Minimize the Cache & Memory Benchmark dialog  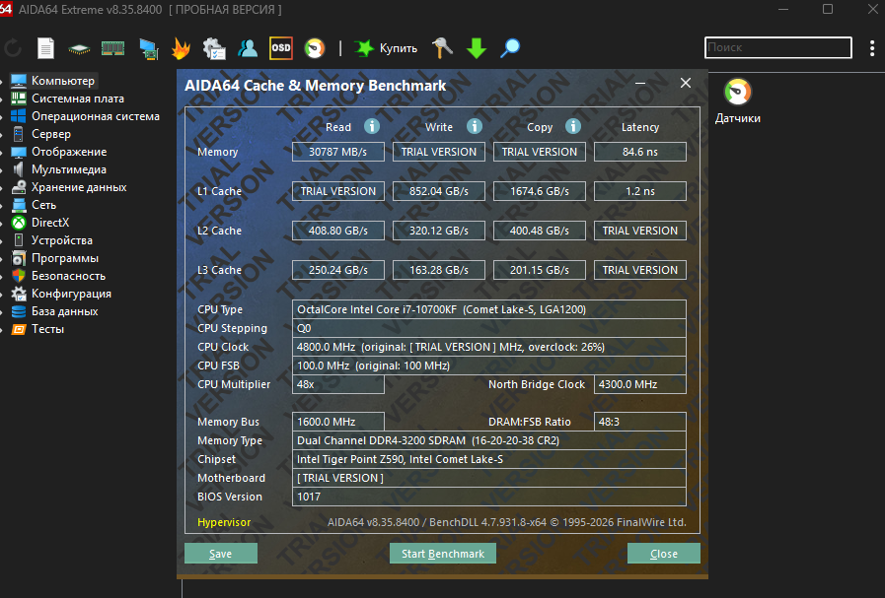pos(640,83)
